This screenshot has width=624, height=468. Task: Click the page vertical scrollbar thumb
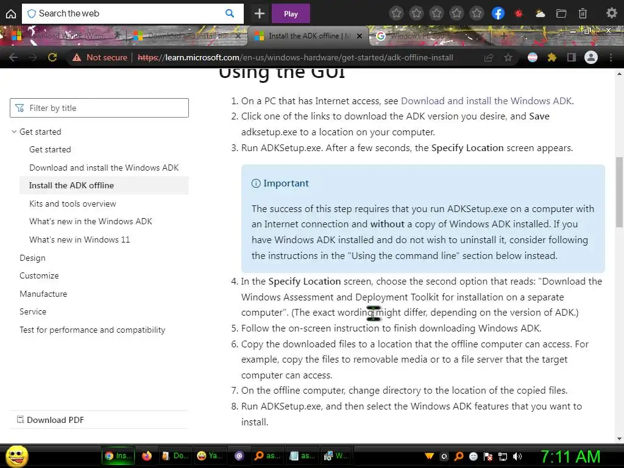click(x=619, y=192)
